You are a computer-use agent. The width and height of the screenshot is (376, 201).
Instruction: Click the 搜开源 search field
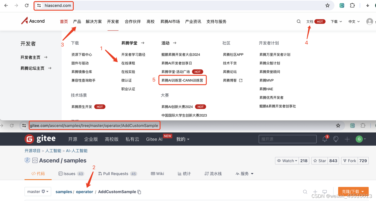pyautogui.click(x=287, y=139)
